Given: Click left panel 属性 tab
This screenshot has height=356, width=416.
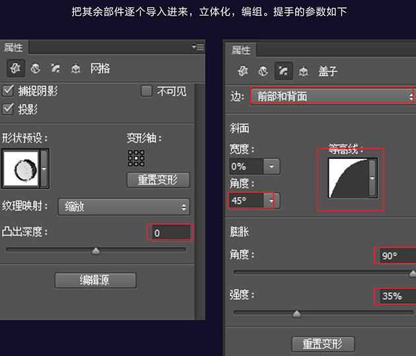Looking at the screenshot, I should pyautogui.click(x=14, y=47).
